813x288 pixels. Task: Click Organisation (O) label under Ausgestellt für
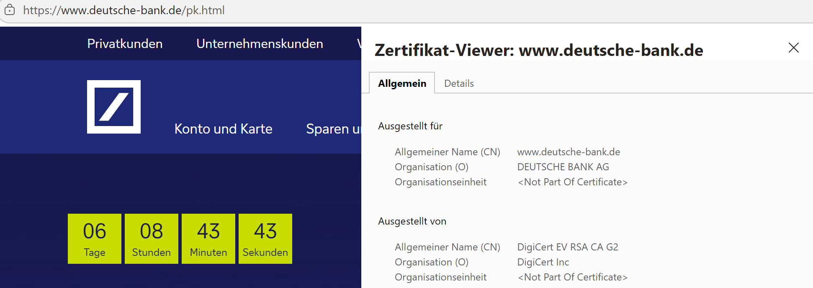[x=432, y=167]
